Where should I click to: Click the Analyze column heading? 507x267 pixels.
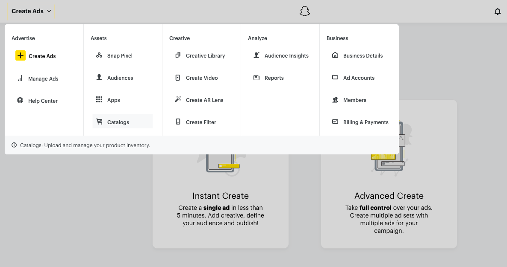point(258,38)
